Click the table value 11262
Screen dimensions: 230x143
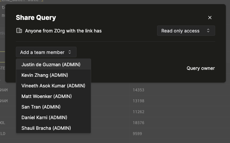(138, 112)
